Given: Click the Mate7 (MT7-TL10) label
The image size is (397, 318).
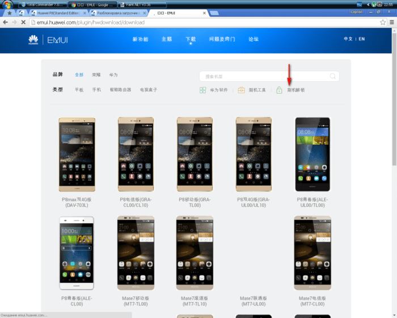Looking at the screenshot, I should point(195,301).
